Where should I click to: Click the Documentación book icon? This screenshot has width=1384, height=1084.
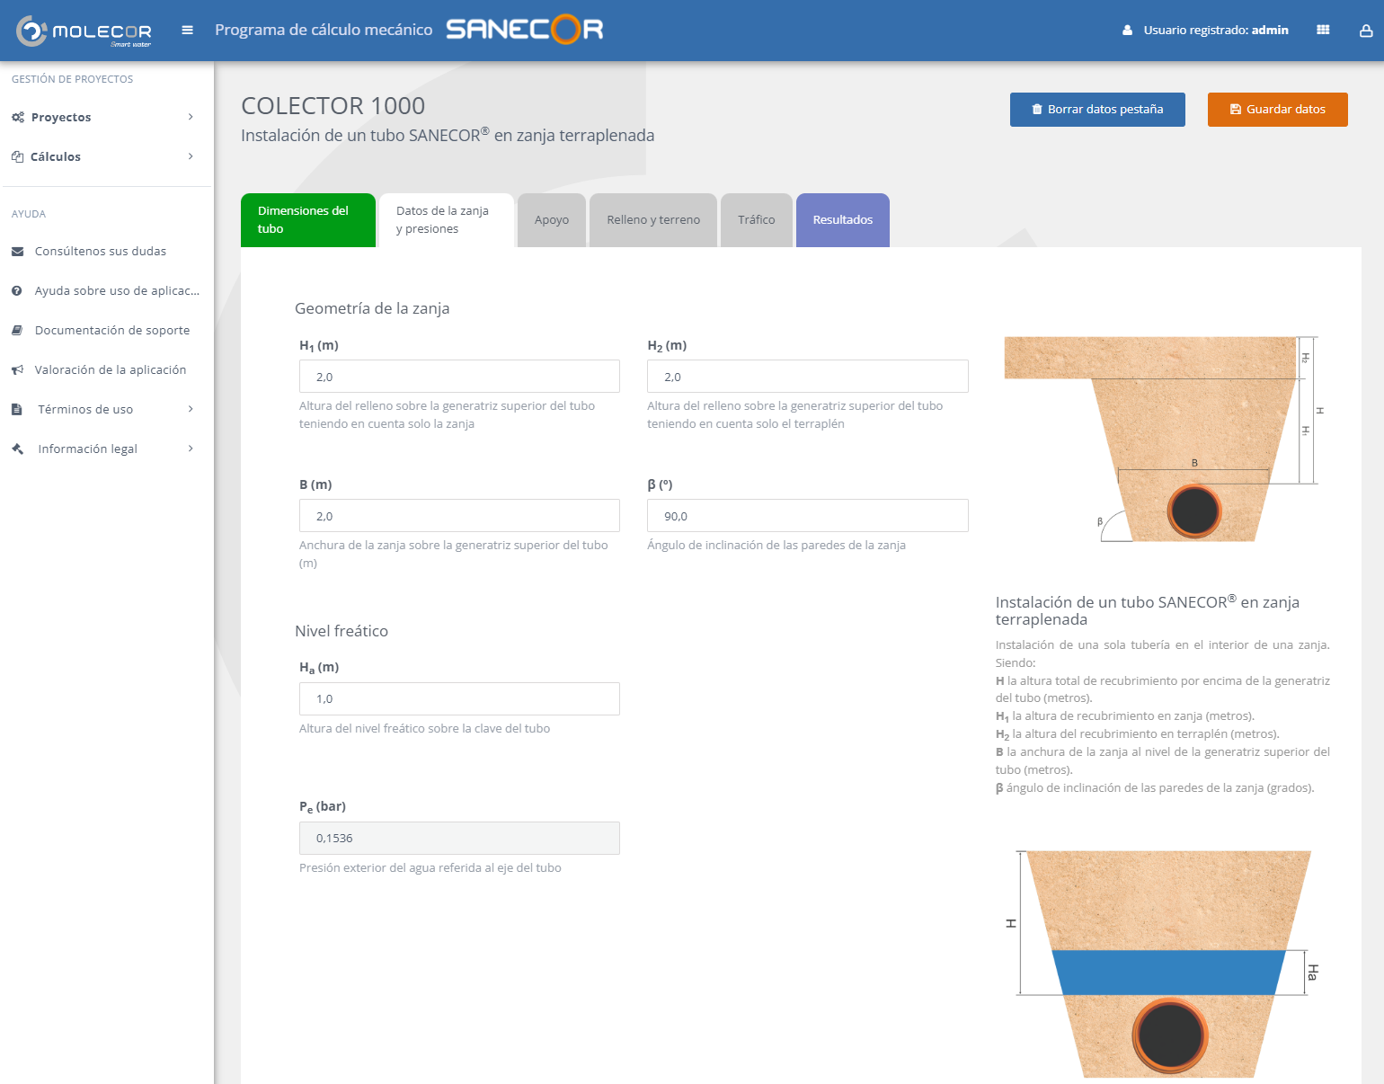17,330
